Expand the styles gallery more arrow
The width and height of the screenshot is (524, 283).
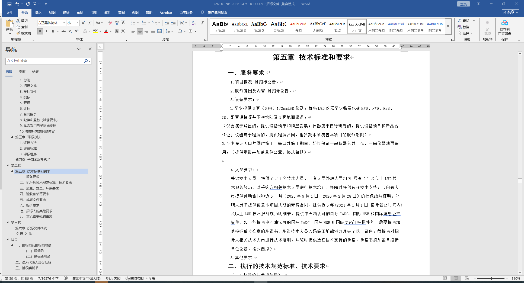[x=448, y=27]
